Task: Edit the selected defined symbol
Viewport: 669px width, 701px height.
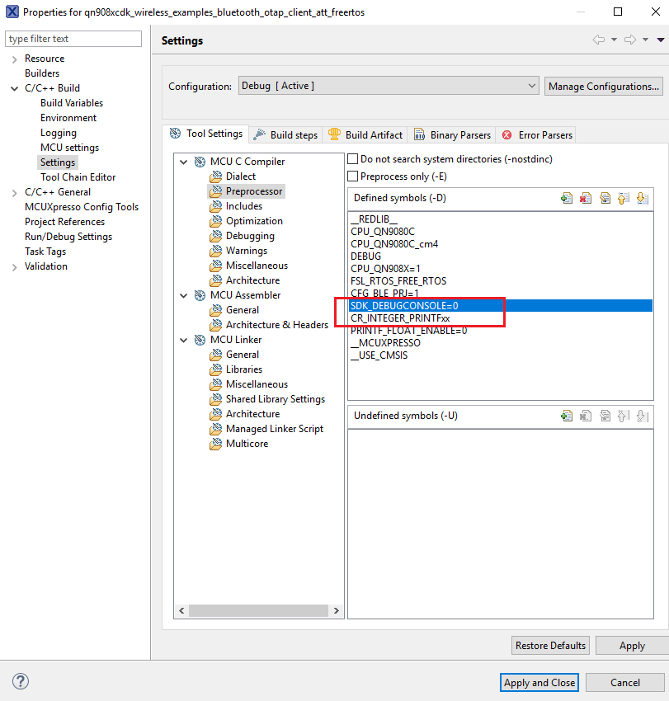Action: pyautogui.click(x=605, y=198)
